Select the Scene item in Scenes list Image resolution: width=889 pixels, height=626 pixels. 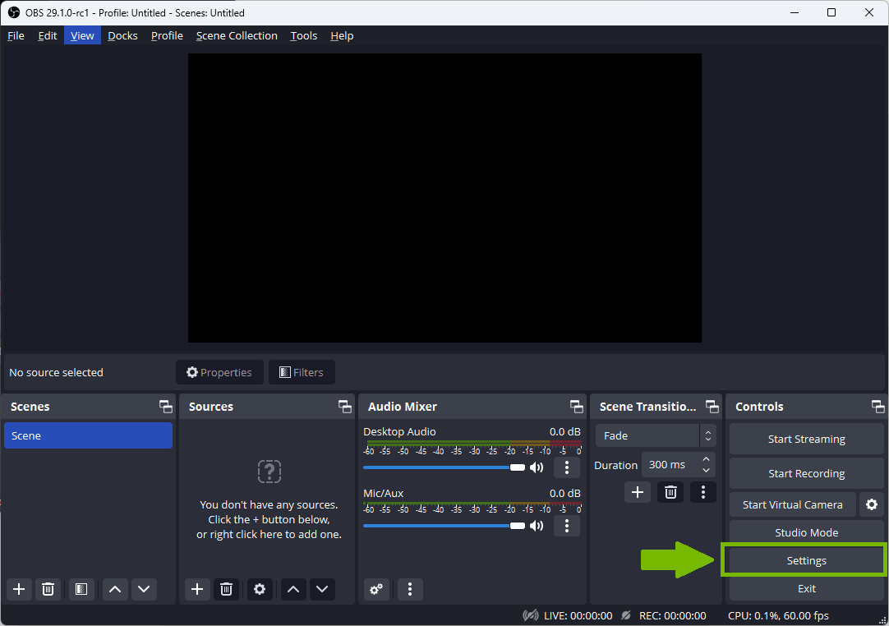88,435
